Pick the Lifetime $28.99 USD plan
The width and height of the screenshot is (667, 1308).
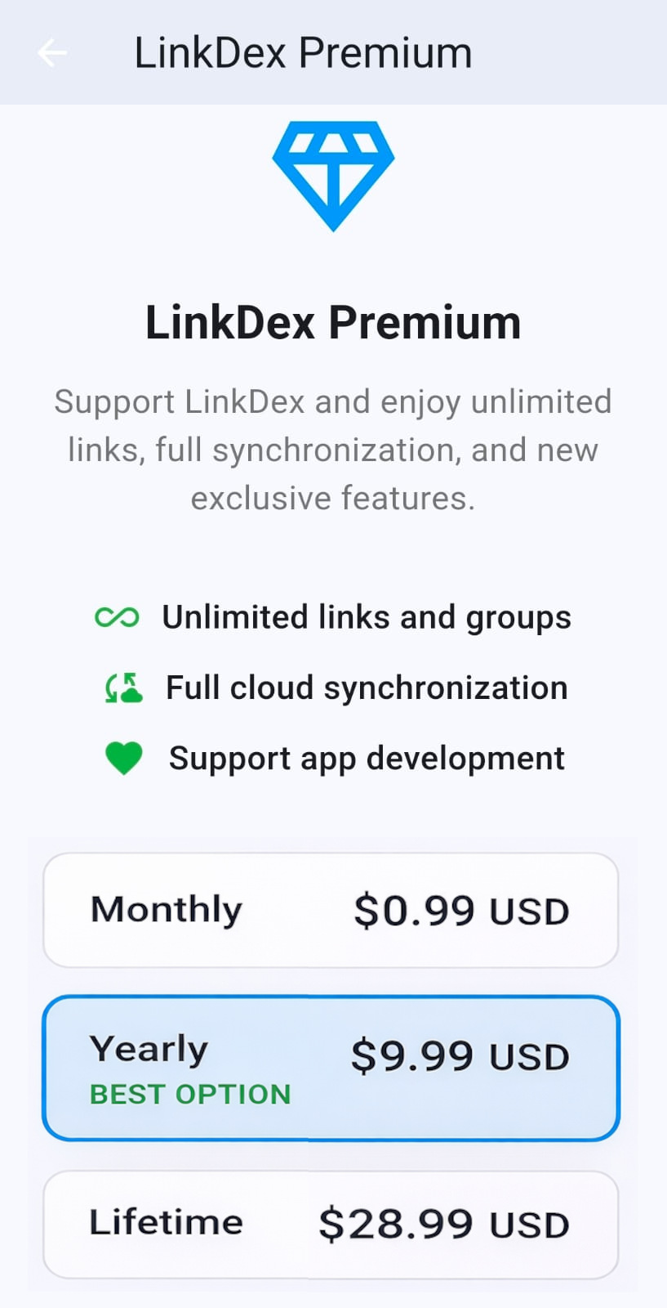click(331, 1224)
